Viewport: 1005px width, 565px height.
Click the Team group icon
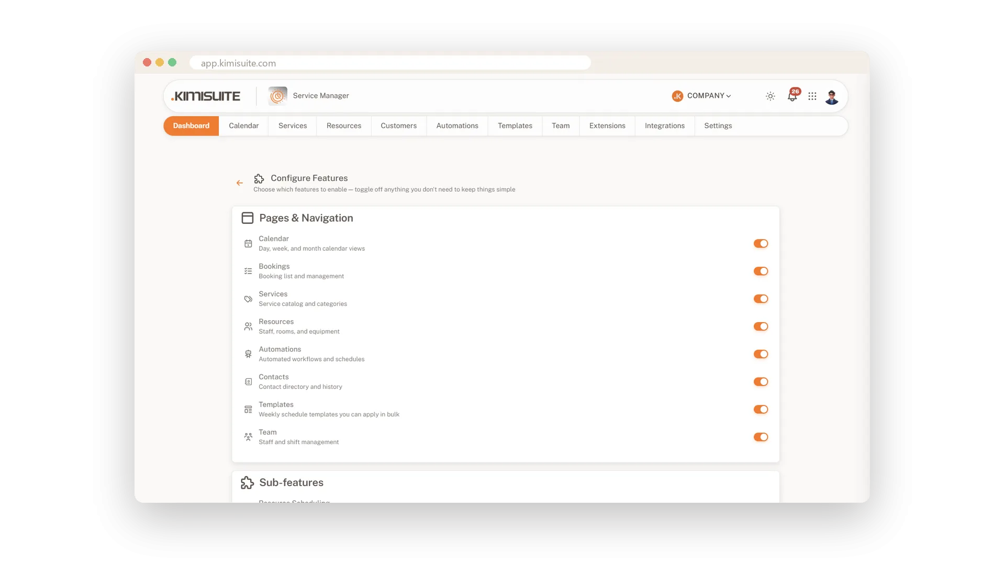click(x=248, y=437)
